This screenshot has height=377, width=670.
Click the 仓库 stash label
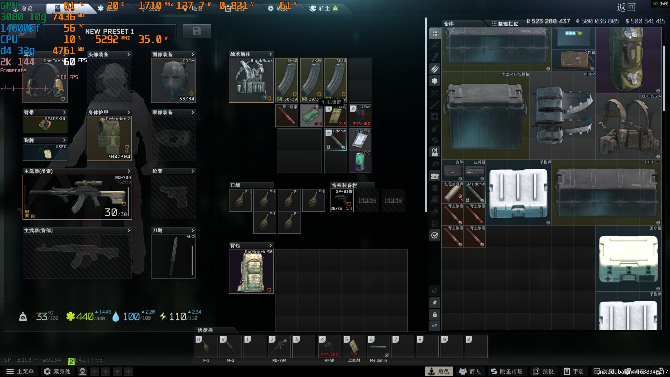(x=449, y=24)
